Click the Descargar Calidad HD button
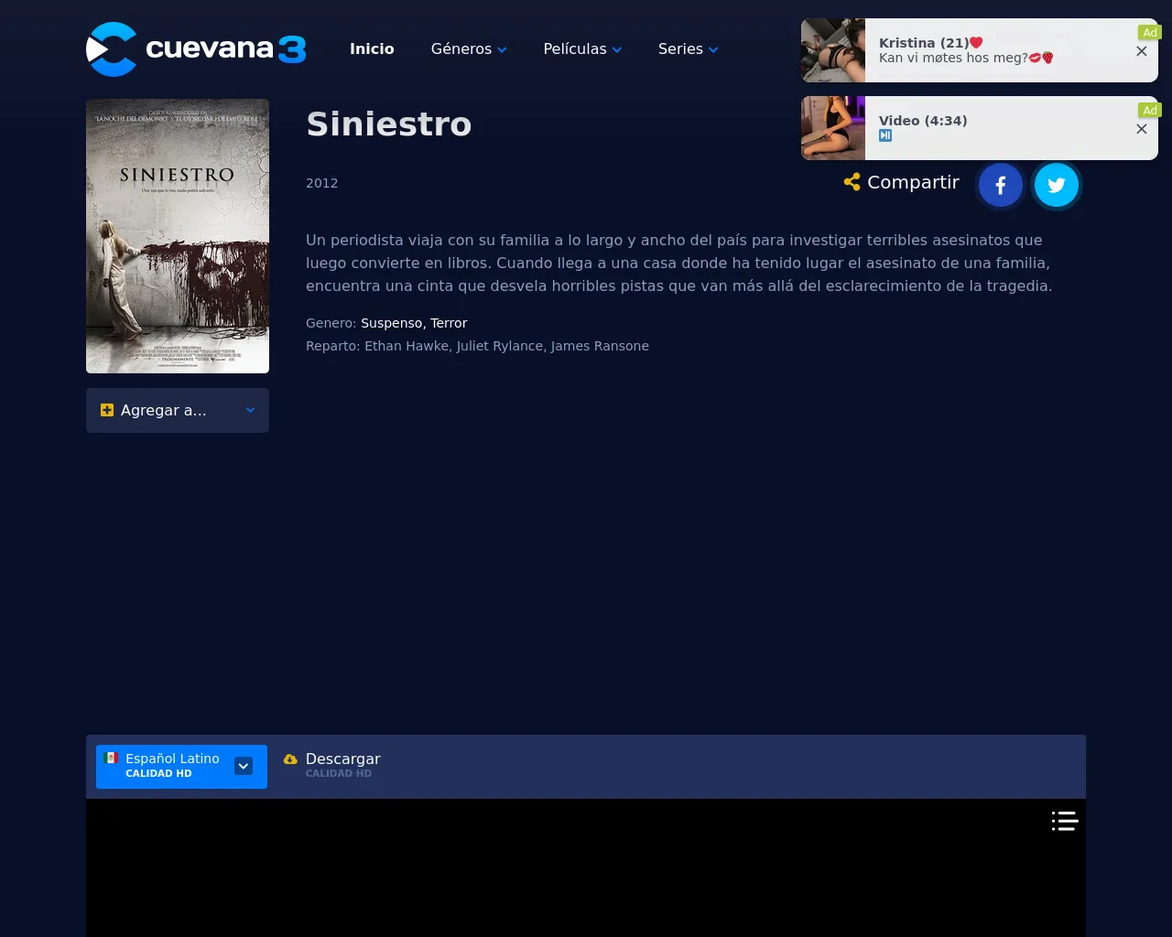Viewport: 1172px width, 937px height. point(342,765)
